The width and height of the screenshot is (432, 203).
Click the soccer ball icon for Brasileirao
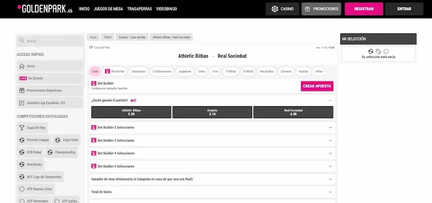[x=22, y=164]
